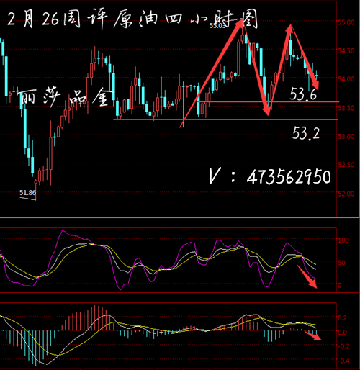Click the red down arrow in MACD panel
This screenshot has height=370, width=360.
pyautogui.click(x=312, y=335)
